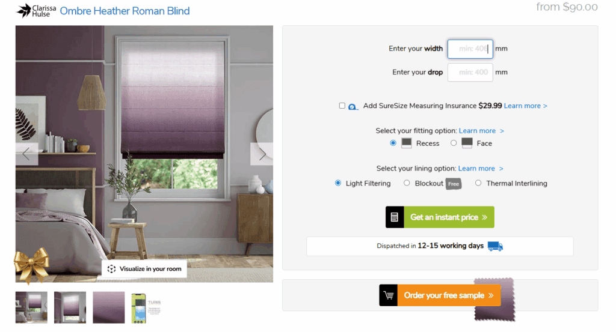The image size is (616, 332).
Task: Click the Face fitting illustration icon
Action: click(x=467, y=143)
